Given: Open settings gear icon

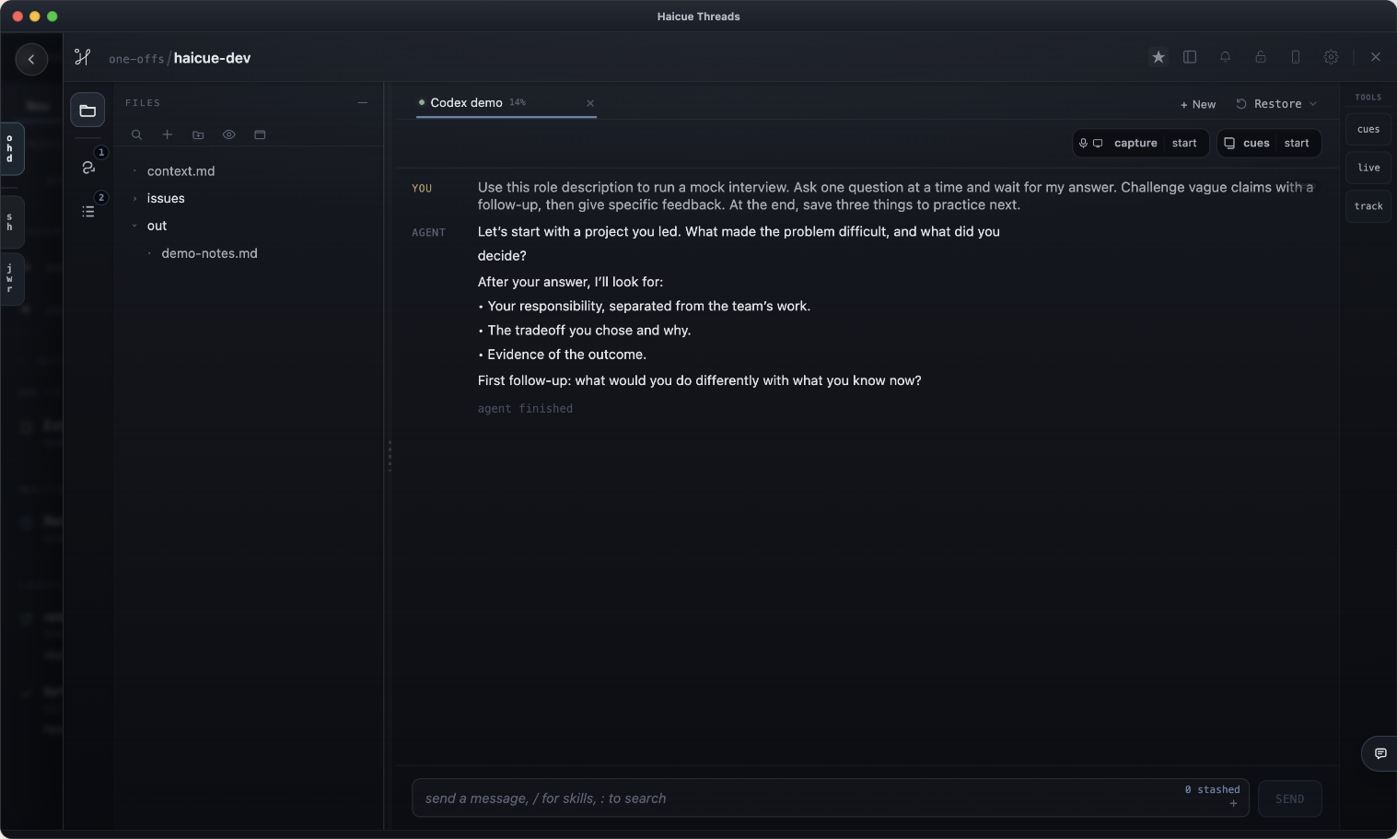Looking at the screenshot, I should coord(1331,57).
